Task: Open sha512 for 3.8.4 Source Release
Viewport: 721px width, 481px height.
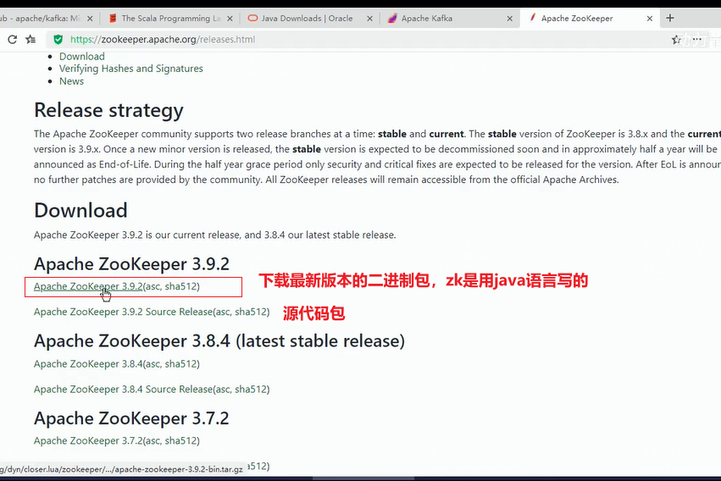Action: pos(251,389)
